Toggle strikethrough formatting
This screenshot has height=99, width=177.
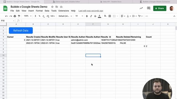point(95,16)
